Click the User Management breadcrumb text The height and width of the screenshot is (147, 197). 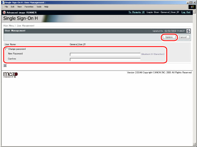(26, 25)
